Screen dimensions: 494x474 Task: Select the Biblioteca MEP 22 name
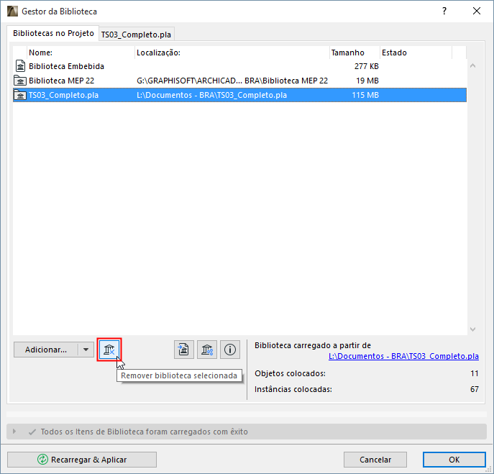point(61,81)
